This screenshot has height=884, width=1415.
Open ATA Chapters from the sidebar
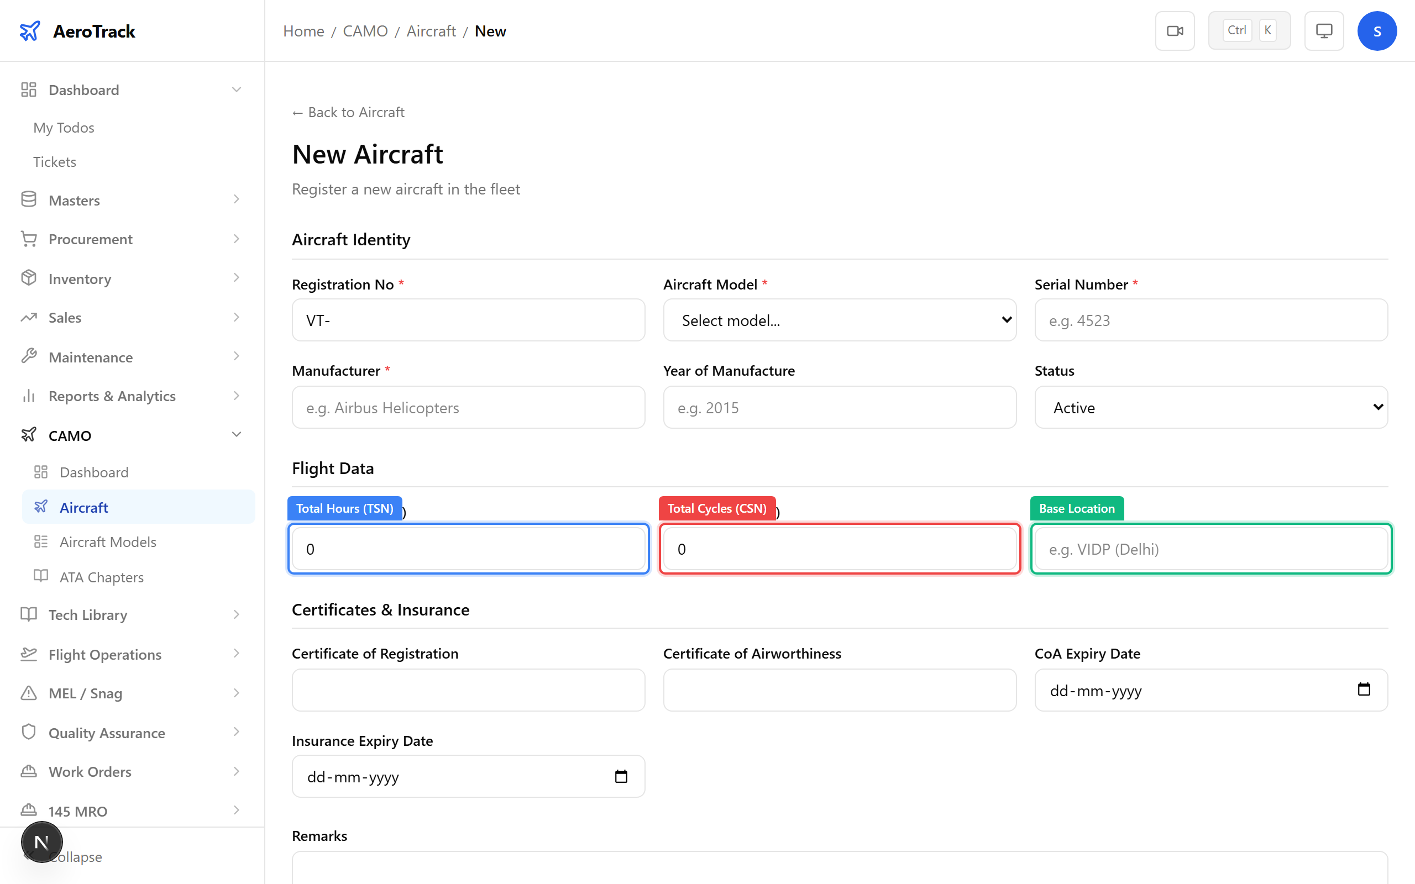pos(101,576)
